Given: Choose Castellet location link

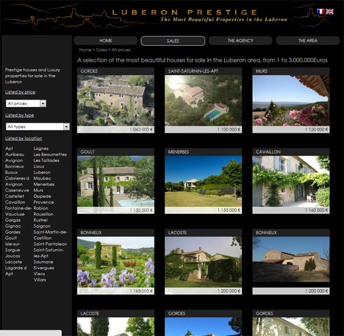Looking at the screenshot, I should click(x=15, y=196).
